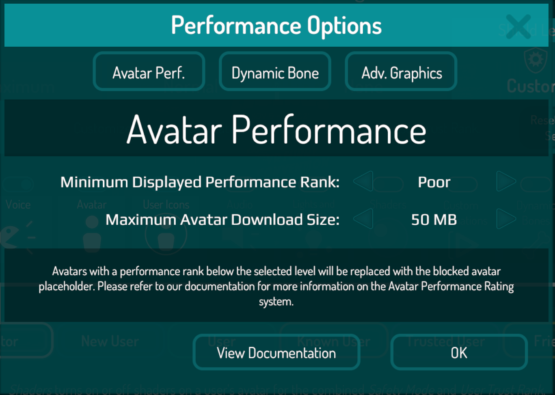Click the Maximum Avatar Download Size label
Image resolution: width=555 pixels, height=395 pixels.
tap(222, 220)
